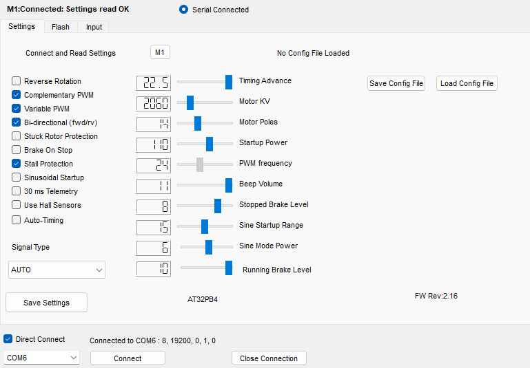Enable Sinusoidal Startup checkbox
The image size is (530, 368).
click(x=17, y=177)
